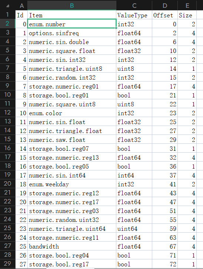Image resolution: width=203 pixels, height=269 pixels.
Task: Click the 'bandwidth' cell
Action: [x=72, y=246]
